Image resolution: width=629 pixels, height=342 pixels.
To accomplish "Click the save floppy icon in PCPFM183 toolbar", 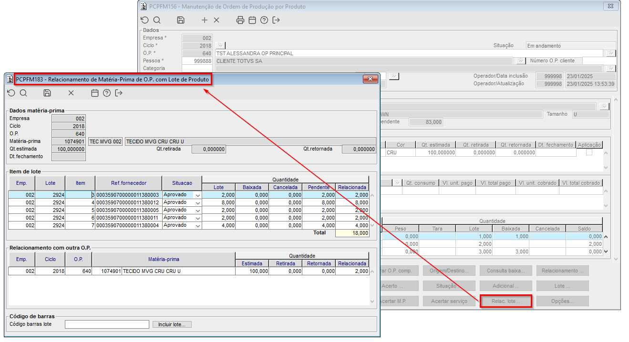I will tap(47, 93).
